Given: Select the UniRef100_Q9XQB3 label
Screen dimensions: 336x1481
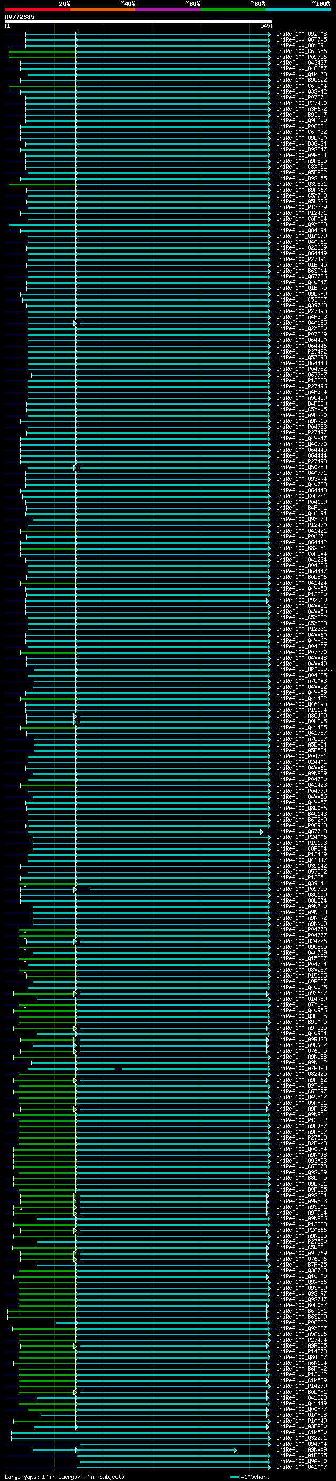Looking at the screenshot, I should (x=301, y=224).
